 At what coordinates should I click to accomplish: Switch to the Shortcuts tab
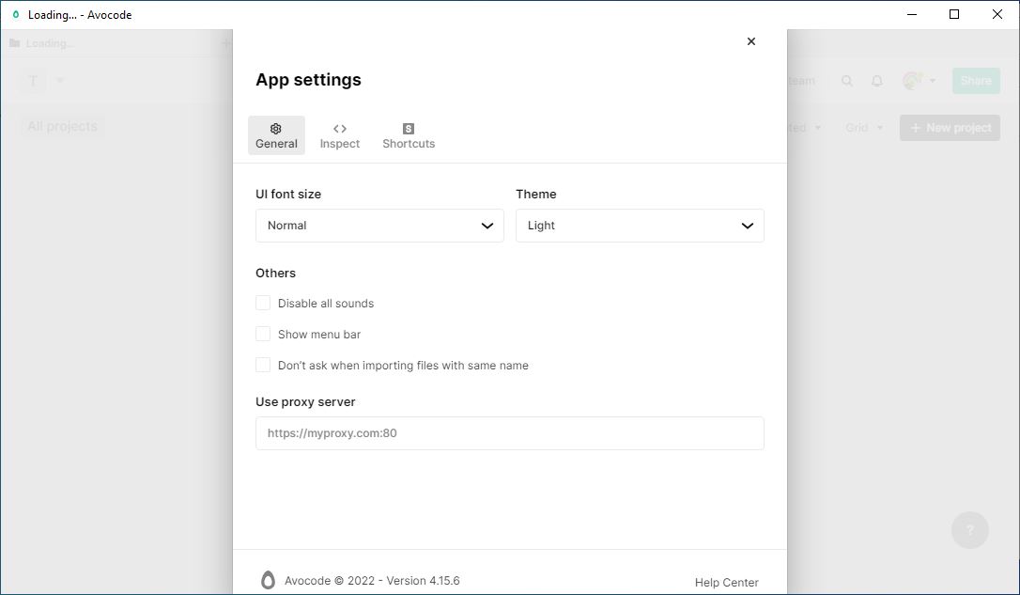409,135
